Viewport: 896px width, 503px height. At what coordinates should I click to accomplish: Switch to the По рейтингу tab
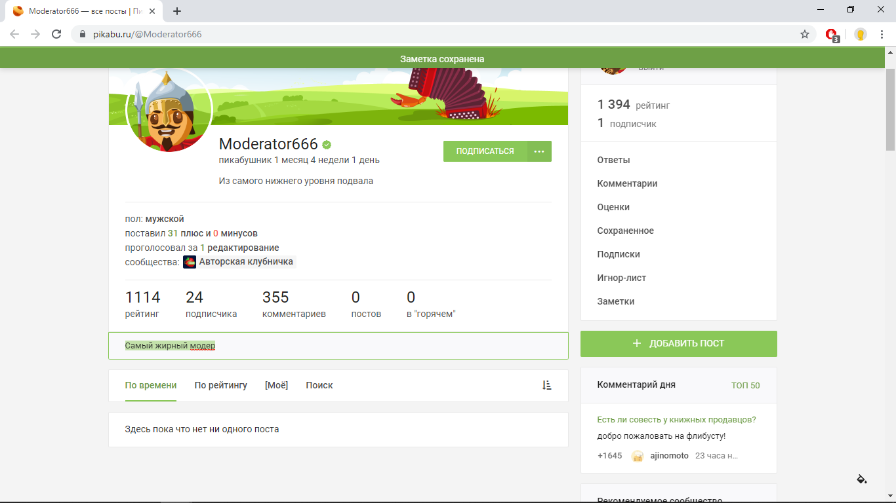tap(220, 385)
